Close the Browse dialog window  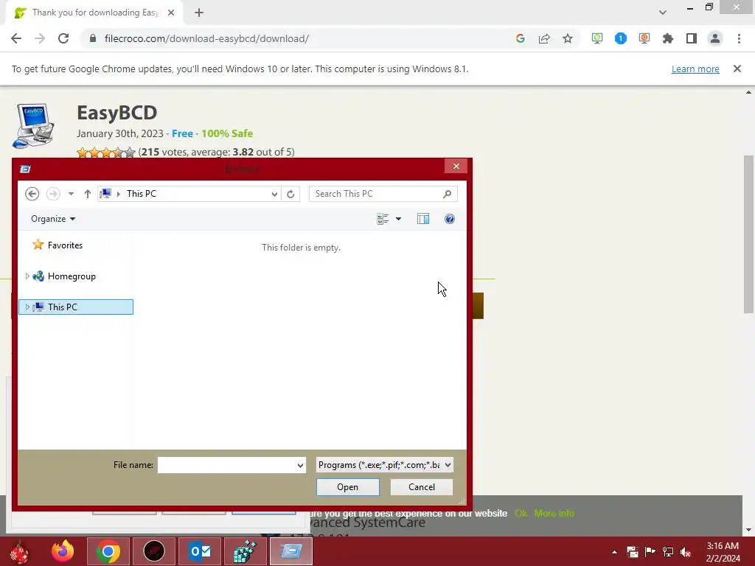(x=456, y=167)
